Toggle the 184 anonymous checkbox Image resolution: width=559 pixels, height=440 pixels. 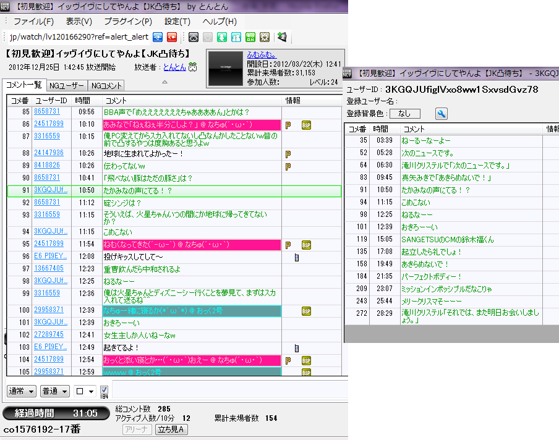(x=104, y=389)
